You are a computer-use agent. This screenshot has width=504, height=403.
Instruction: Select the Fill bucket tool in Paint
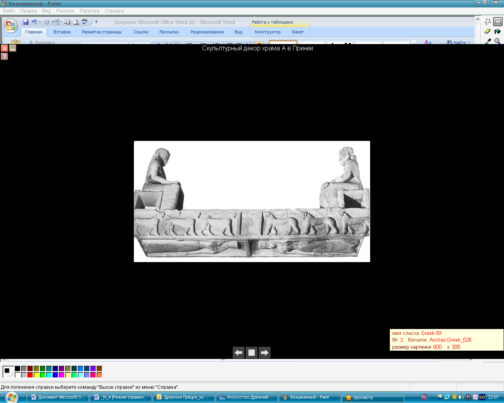point(498,31)
